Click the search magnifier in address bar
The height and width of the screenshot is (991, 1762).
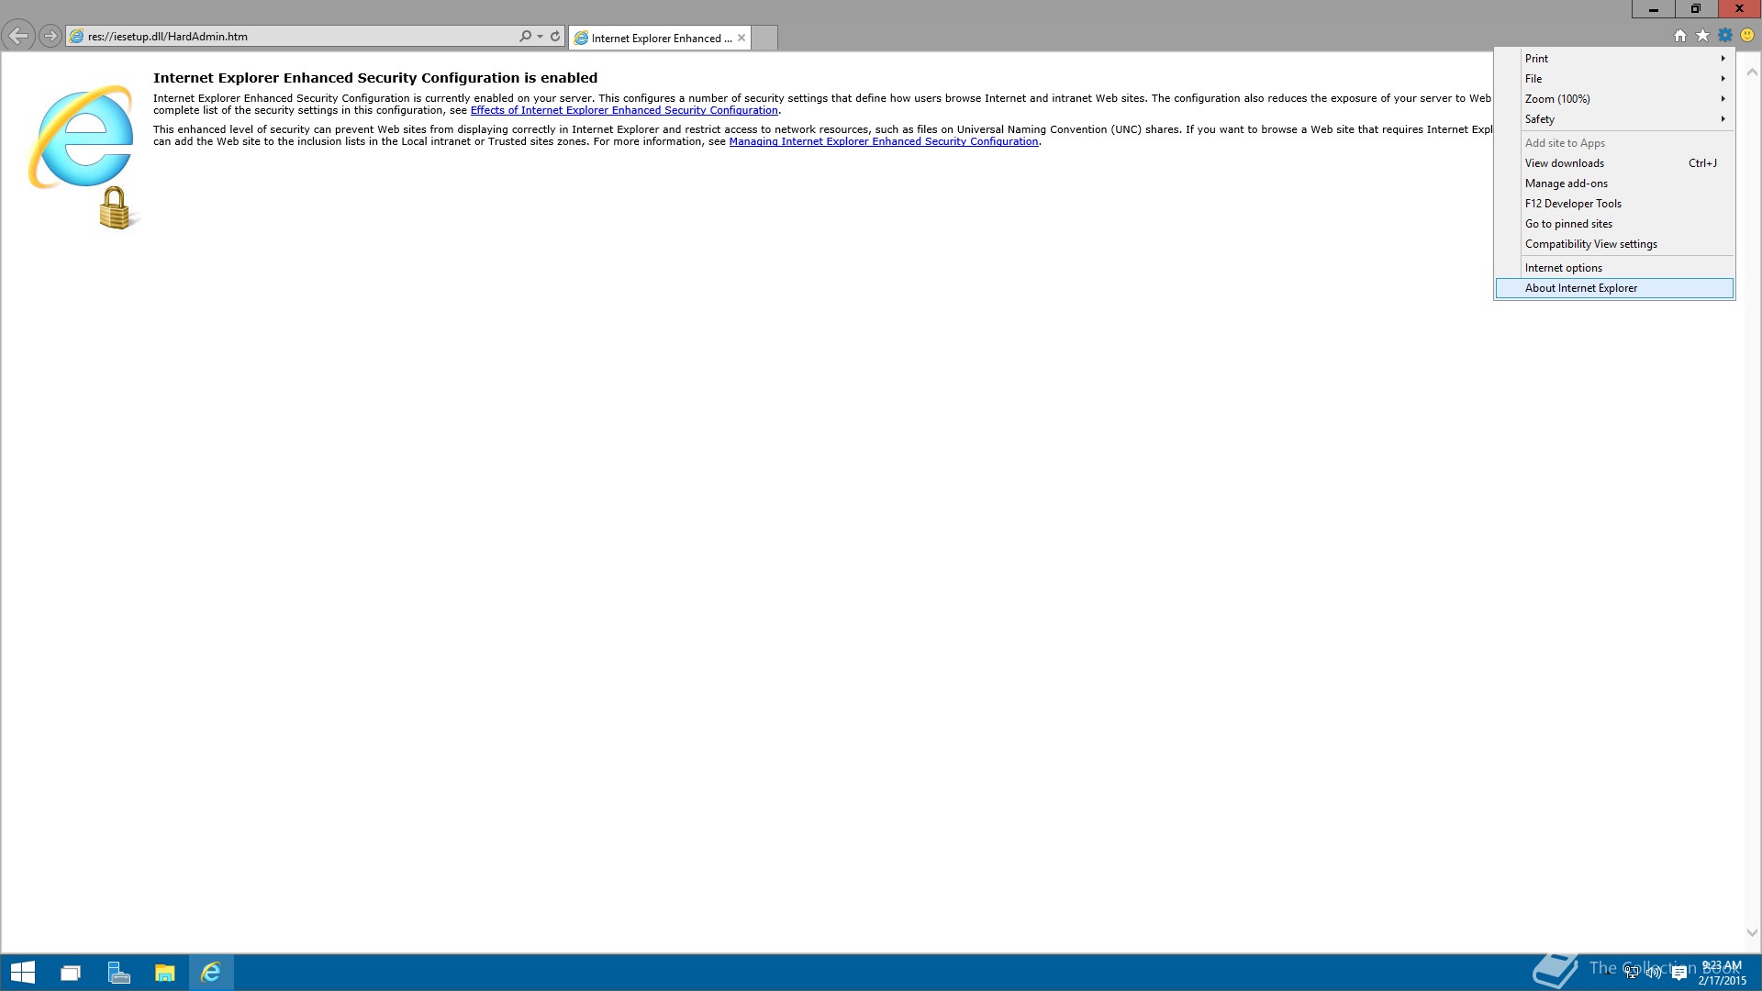pos(525,37)
